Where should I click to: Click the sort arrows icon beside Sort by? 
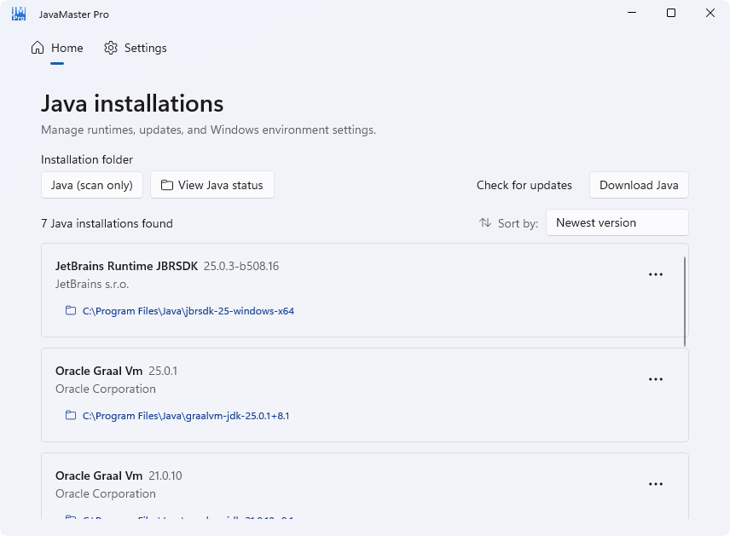pos(485,223)
